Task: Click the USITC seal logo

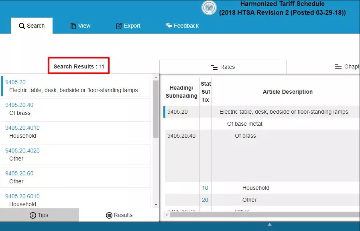Action: coord(209,8)
